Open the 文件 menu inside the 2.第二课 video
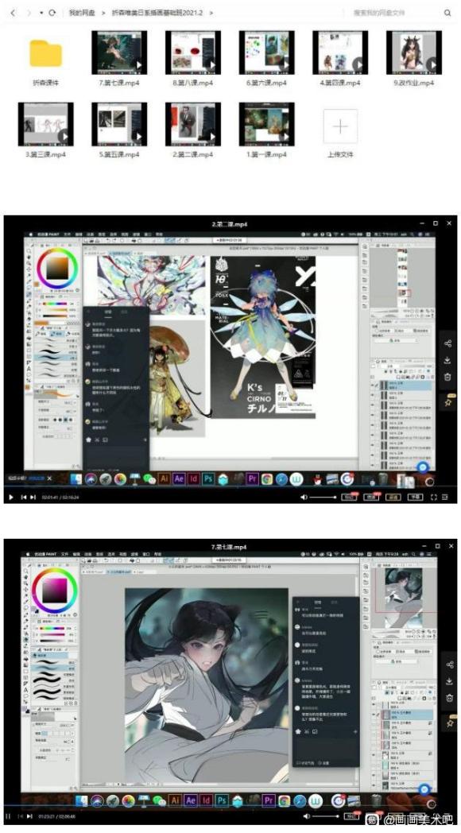Viewport: 461px width, 833px height. (67, 234)
